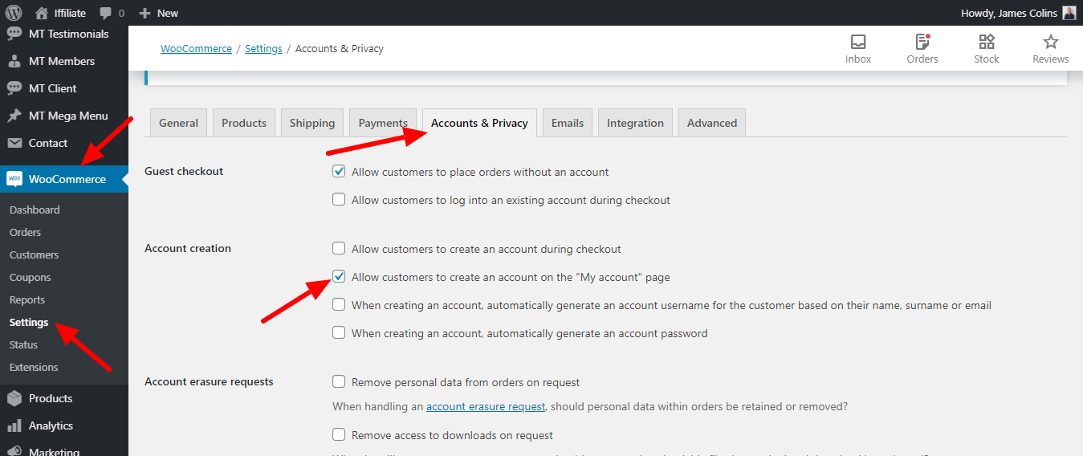The width and height of the screenshot is (1083, 456).
Task: Open the Iffiliate site home icon
Action: (42, 13)
